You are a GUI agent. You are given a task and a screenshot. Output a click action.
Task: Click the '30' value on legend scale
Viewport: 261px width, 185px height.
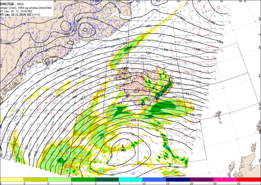point(215,183)
